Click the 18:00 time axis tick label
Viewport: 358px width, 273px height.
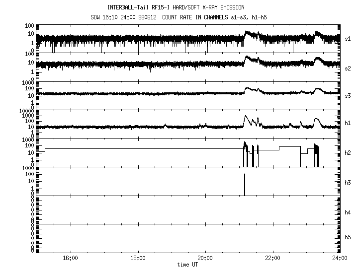[138, 258]
